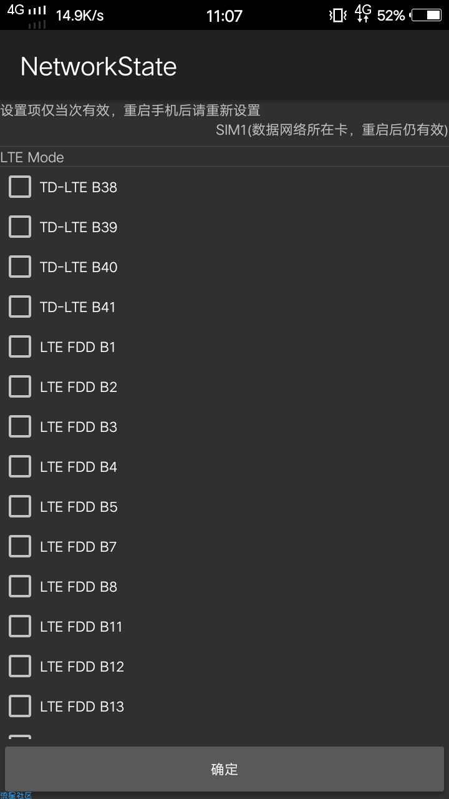Select the LTE FDD B7 checkbox

click(x=20, y=546)
